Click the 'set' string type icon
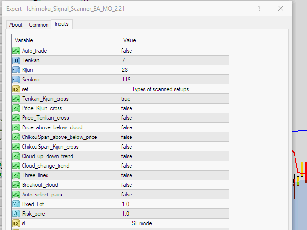The height and width of the screenshot is (230, 307). [x=16, y=89]
